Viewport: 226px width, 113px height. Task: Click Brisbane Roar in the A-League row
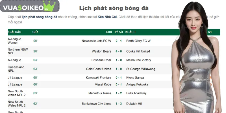point(101,60)
